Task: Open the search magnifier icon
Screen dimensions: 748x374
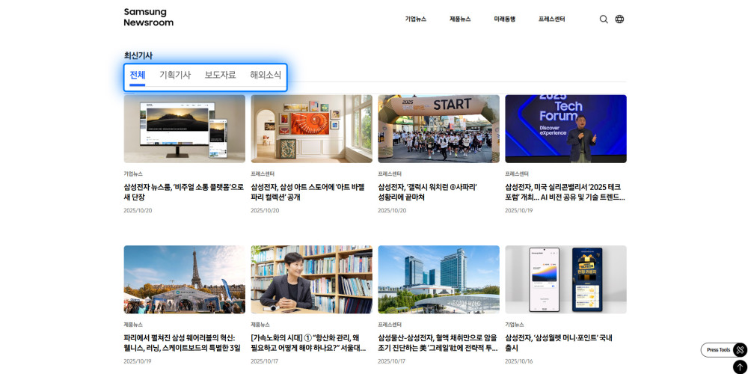Action: coord(604,19)
